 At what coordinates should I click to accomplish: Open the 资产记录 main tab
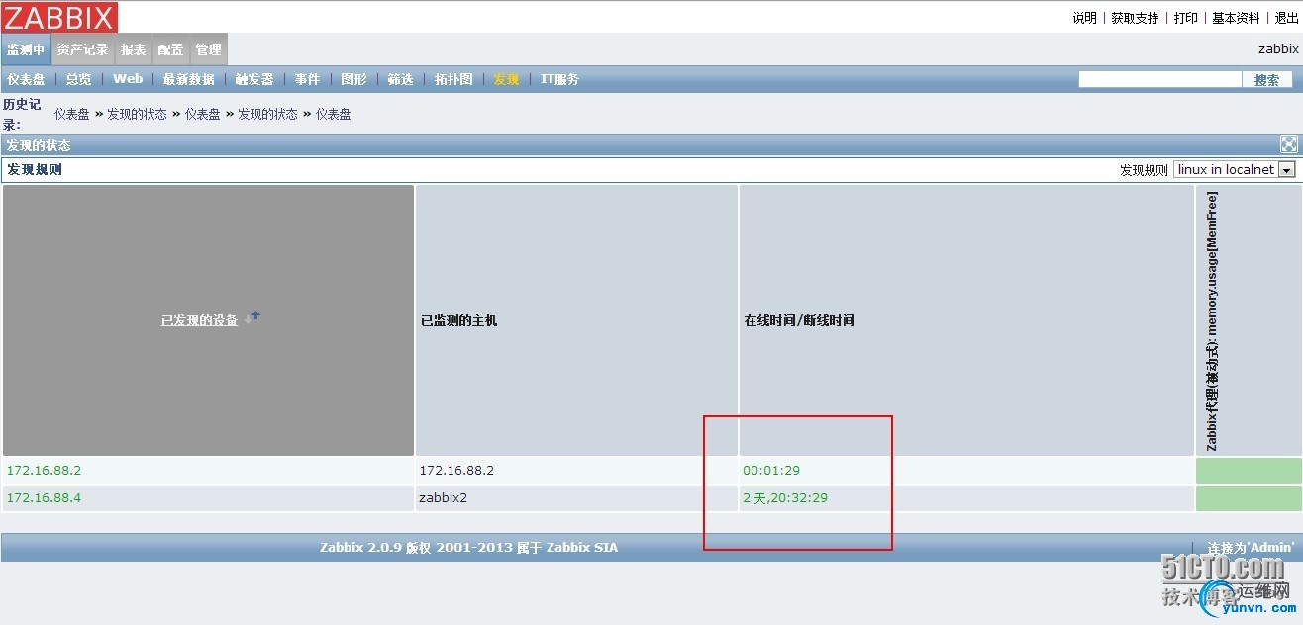83,49
